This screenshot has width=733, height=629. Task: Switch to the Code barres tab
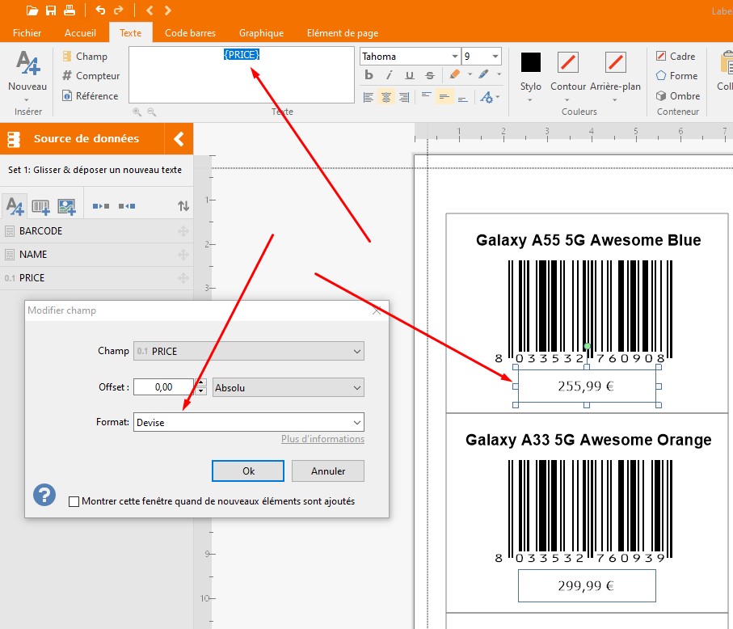[190, 33]
